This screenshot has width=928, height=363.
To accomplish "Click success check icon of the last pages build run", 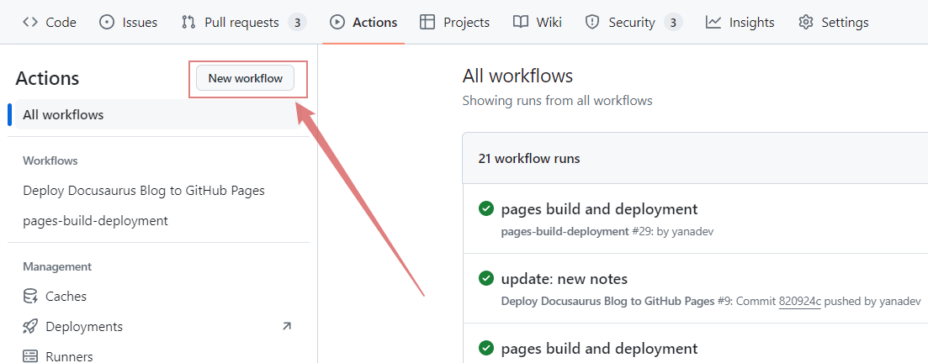I will [486, 348].
